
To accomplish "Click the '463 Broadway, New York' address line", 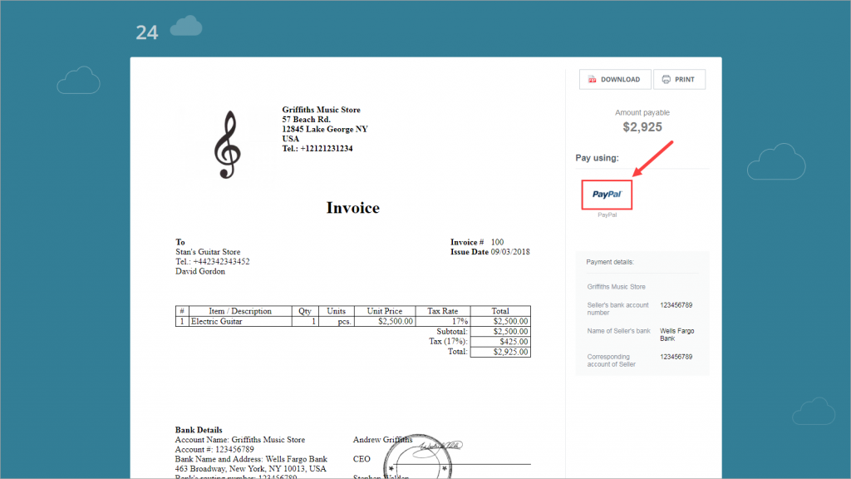I will tap(250, 469).
